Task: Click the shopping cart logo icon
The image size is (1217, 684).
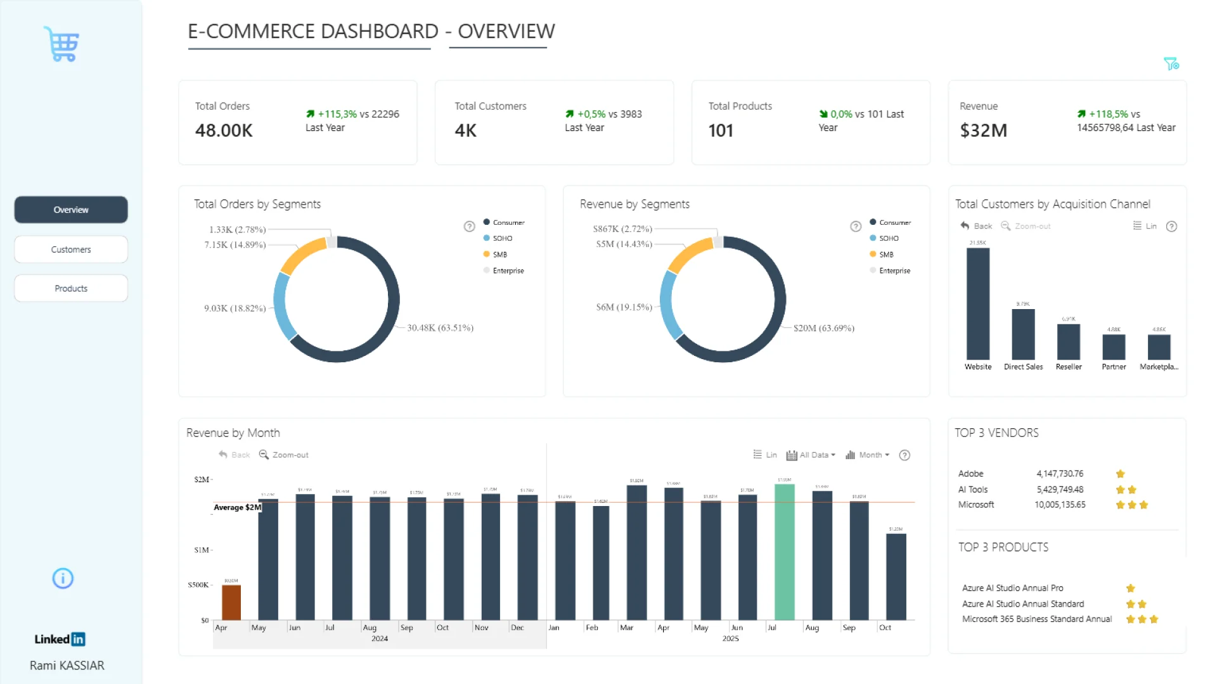Action: tap(62, 44)
